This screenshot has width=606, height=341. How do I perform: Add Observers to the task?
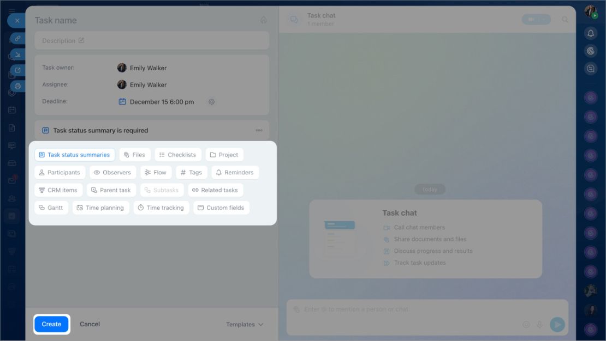pyautogui.click(x=113, y=173)
